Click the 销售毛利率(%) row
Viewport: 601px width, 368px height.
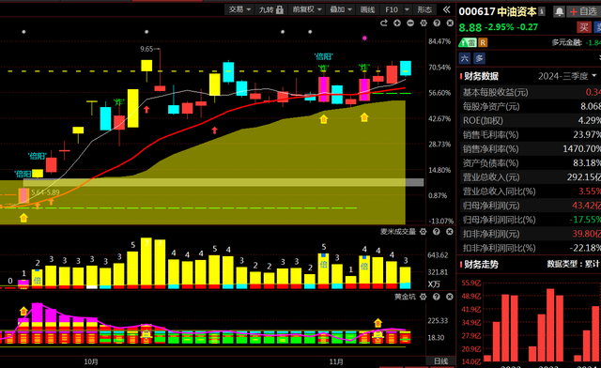(530, 134)
